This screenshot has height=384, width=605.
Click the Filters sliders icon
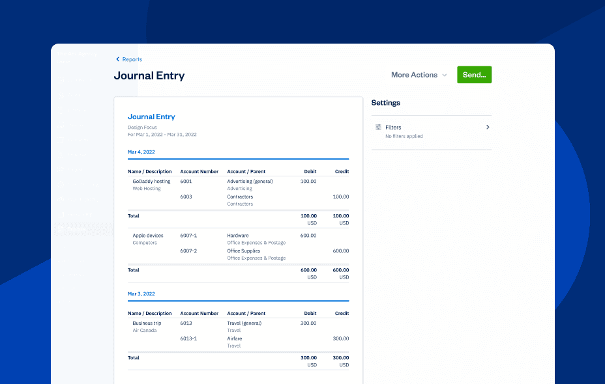point(378,128)
